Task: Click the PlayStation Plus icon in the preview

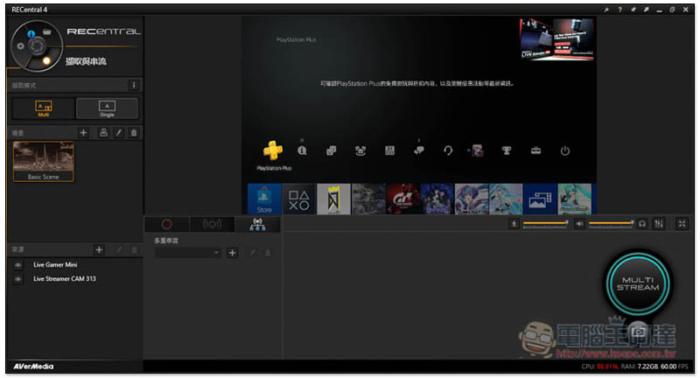Action: point(273,150)
